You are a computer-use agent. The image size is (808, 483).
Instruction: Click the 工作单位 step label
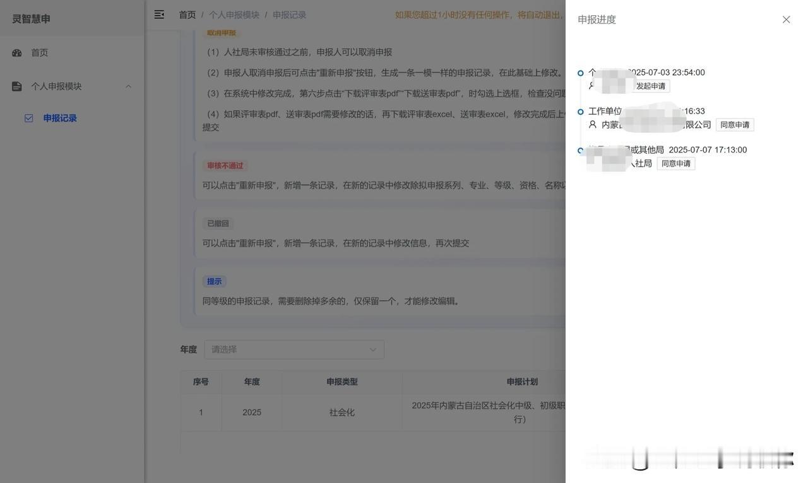(605, 112)
